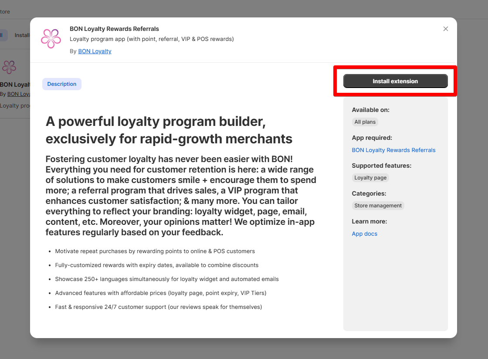Screen dimensions: 488x359
Task: Open the BON Loyalty developer link in header
Action: tap(95, 51)
